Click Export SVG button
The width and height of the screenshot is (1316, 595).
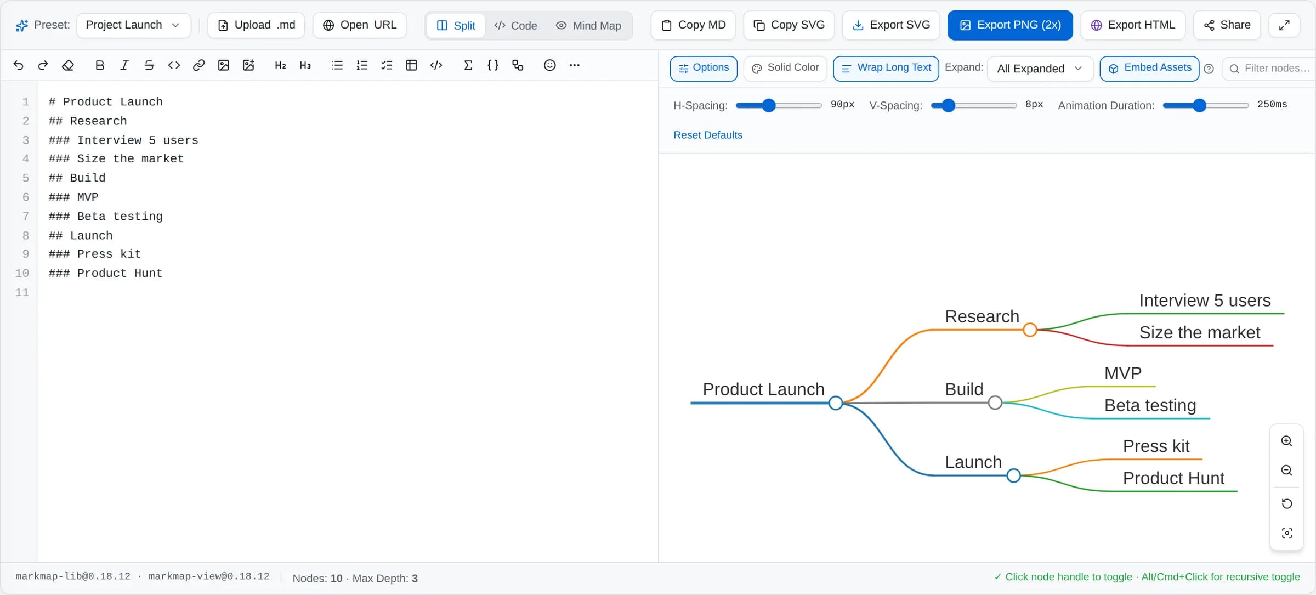click(x=891, y=25)
